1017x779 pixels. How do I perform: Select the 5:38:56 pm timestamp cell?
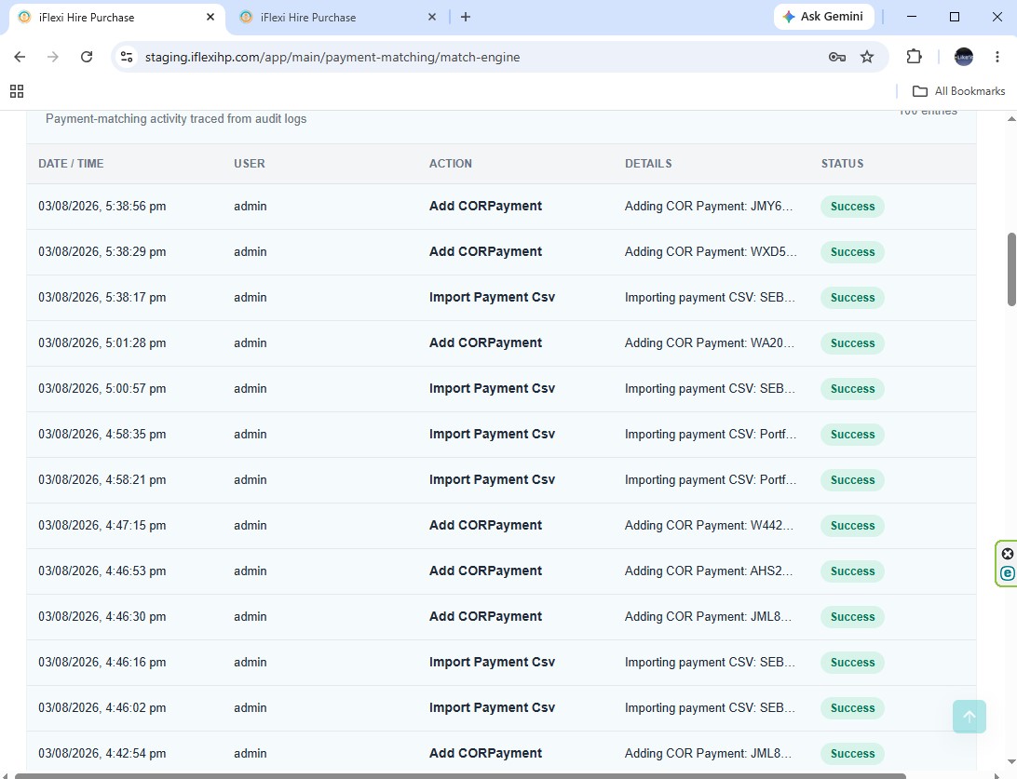(x=102, y=206)
